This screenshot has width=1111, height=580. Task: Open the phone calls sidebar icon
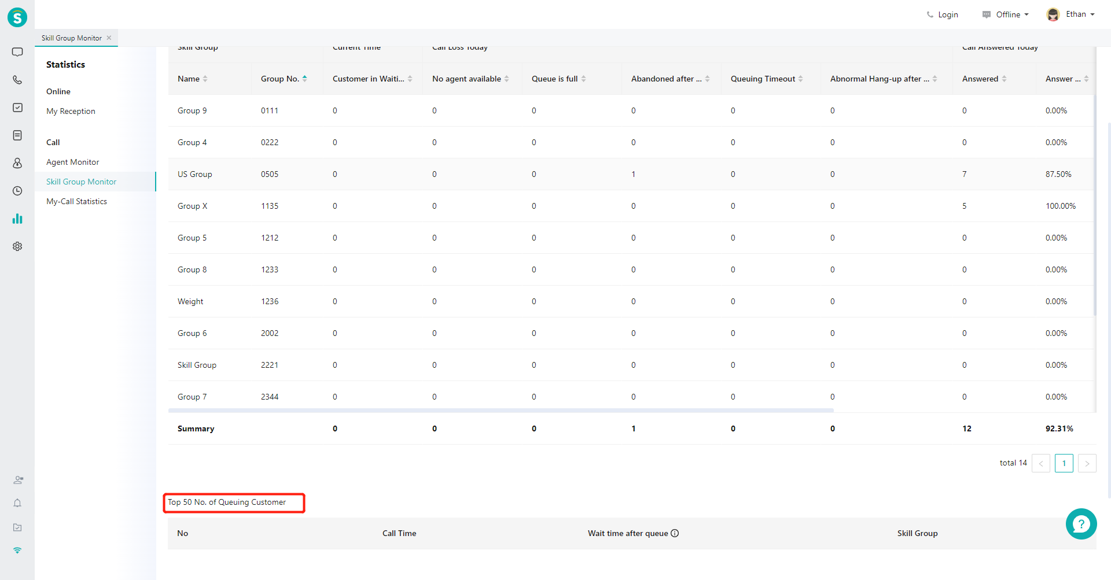(17, 80)
